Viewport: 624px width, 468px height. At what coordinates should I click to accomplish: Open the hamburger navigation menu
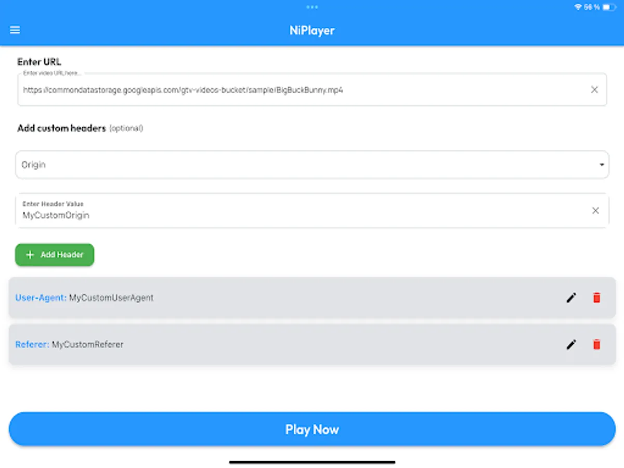click(15, 30)
